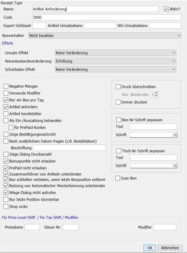Open Warenbestandsveränderung dropdown
Screen dimensions: 187x253
[116, 61]
